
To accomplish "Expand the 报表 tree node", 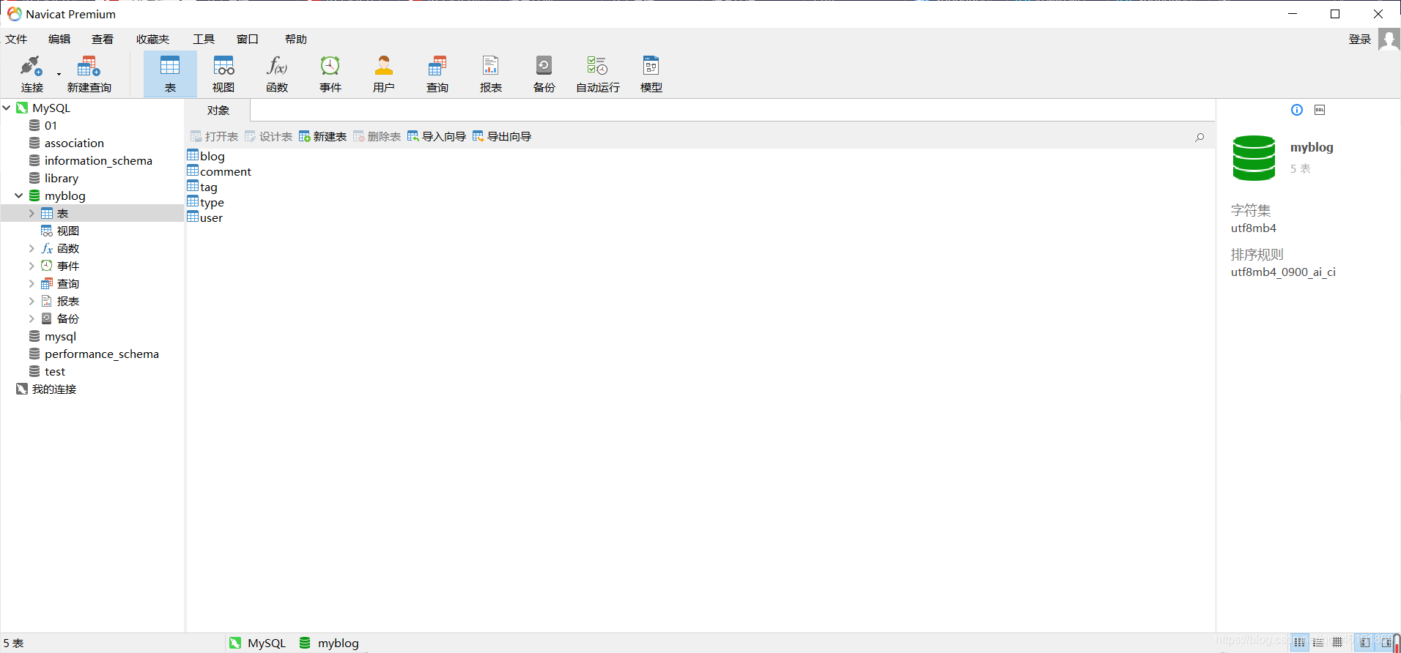I will pyautogui.click(x=32, y=301).
